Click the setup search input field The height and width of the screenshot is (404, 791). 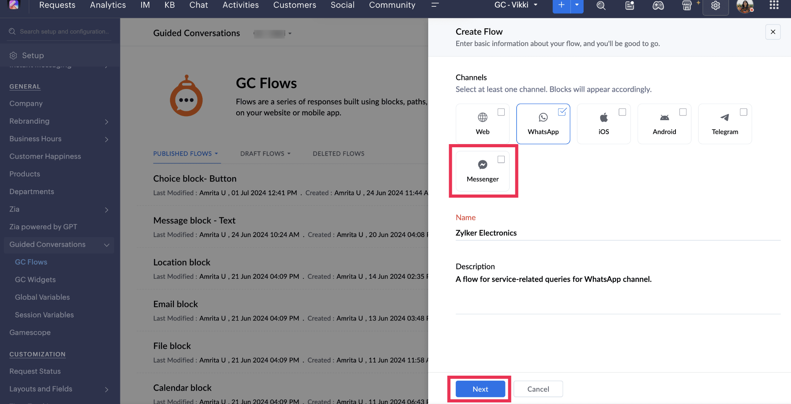point(65,32)
